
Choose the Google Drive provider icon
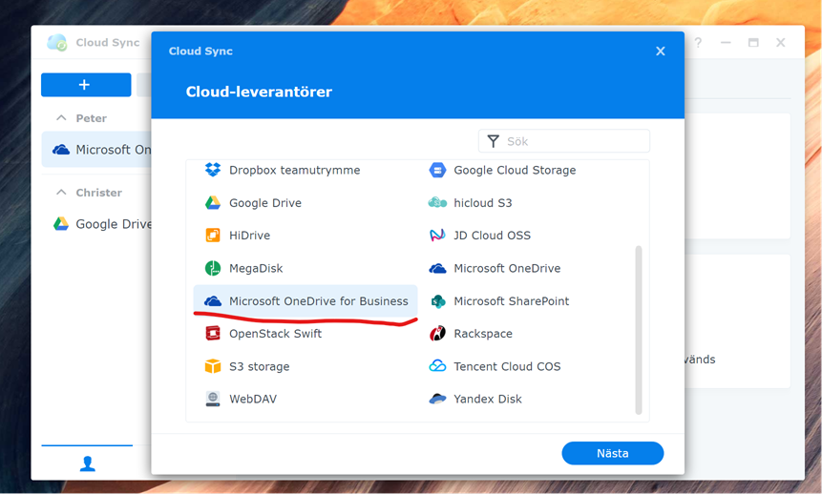point(212,203)
